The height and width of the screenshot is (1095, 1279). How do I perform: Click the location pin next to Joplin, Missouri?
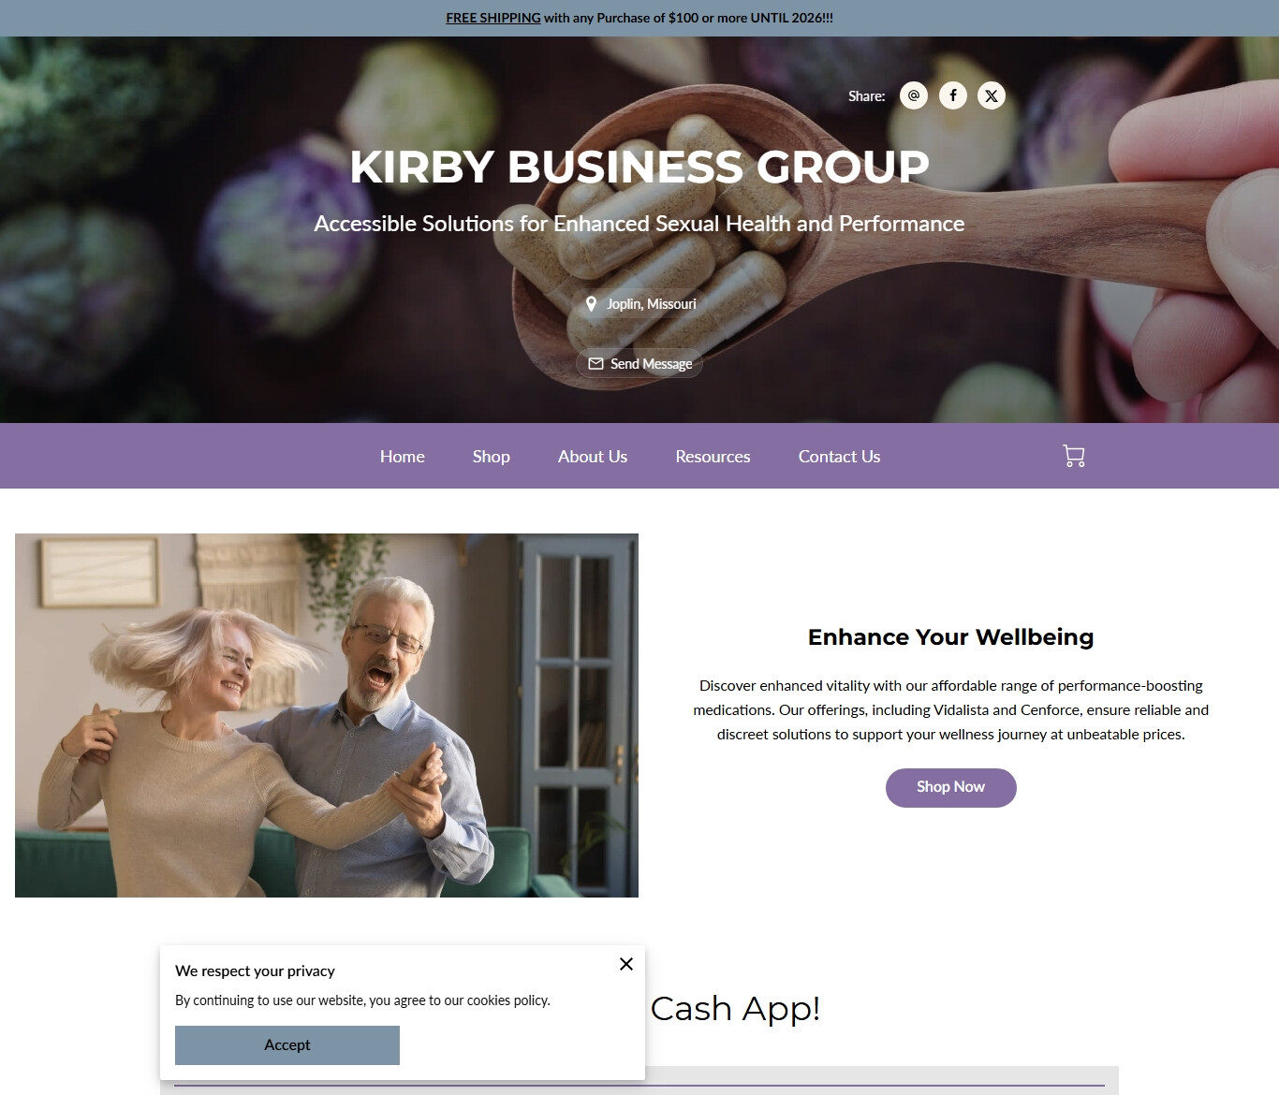click(x=591, y=304)
